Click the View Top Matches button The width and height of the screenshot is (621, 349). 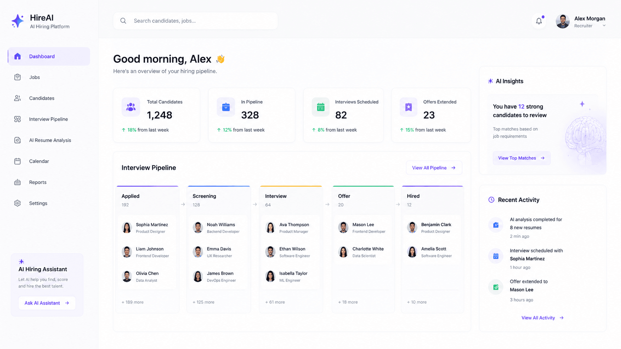[521, 158]
